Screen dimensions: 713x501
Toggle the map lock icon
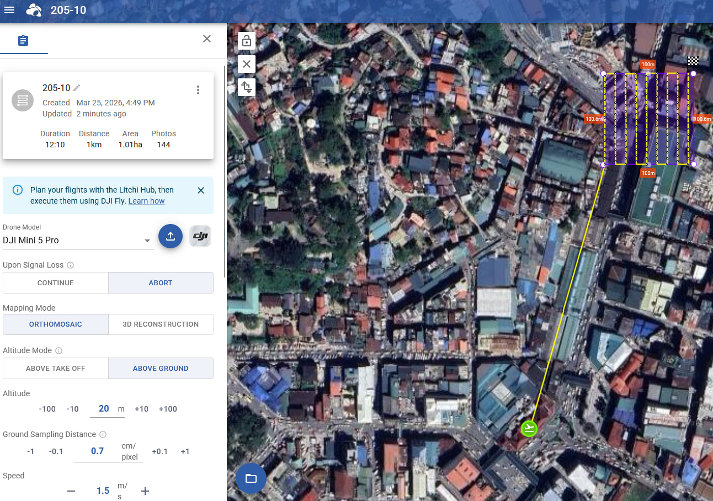point(247,41)
